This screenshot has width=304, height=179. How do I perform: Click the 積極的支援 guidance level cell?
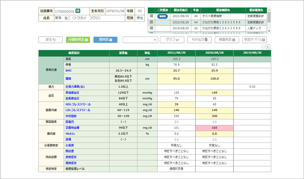[x=177, y=169]
